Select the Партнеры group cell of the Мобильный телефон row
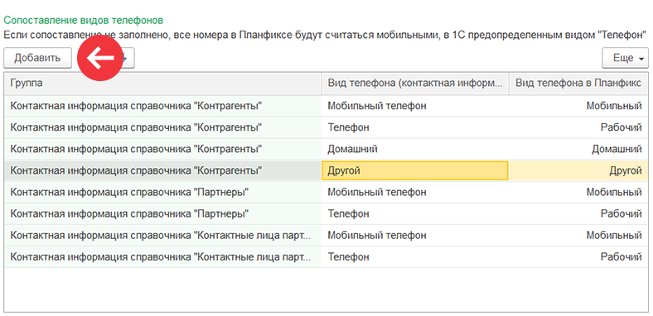Viewport: 653px width, 316px height. tap(162, 192)
